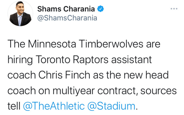184x115 pixels.
Task: Click the blue verified badge
Action: click(101, 9)
